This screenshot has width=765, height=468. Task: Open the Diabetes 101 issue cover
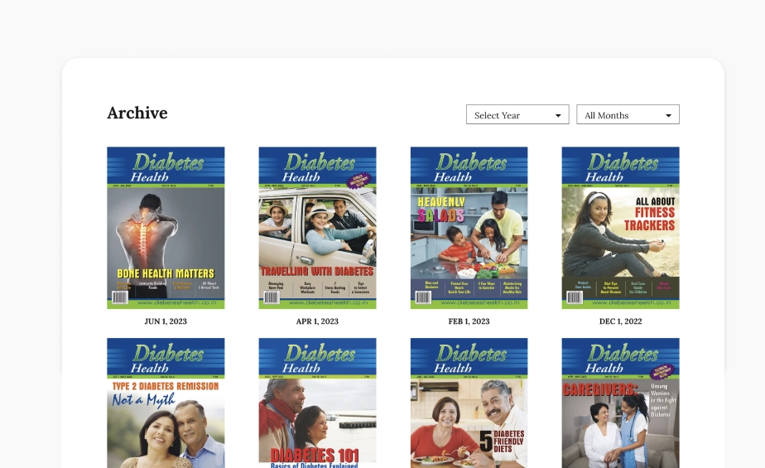[317, 403]
